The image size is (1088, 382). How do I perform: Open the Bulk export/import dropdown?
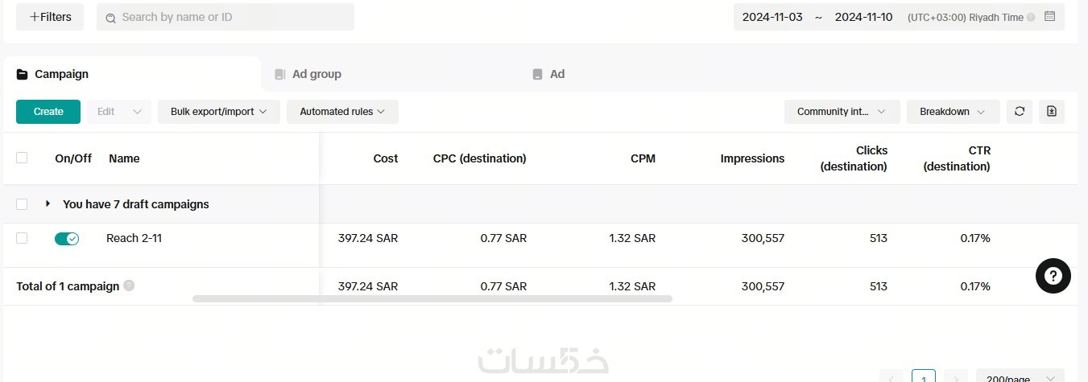[x=218, y=112]
